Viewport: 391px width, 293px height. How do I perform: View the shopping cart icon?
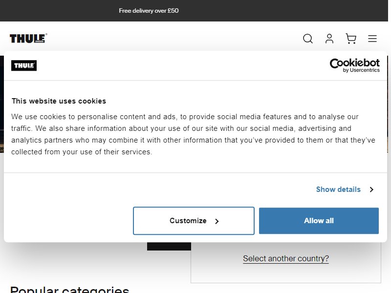[351, 39]
